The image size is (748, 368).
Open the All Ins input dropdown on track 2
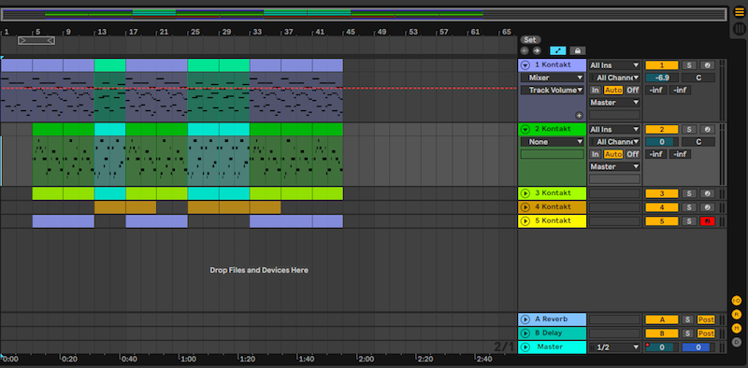(614, 129)
